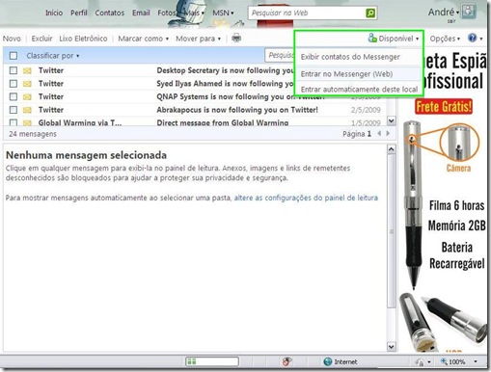
Task: Click the green web search button
Action: pos(370,13)
